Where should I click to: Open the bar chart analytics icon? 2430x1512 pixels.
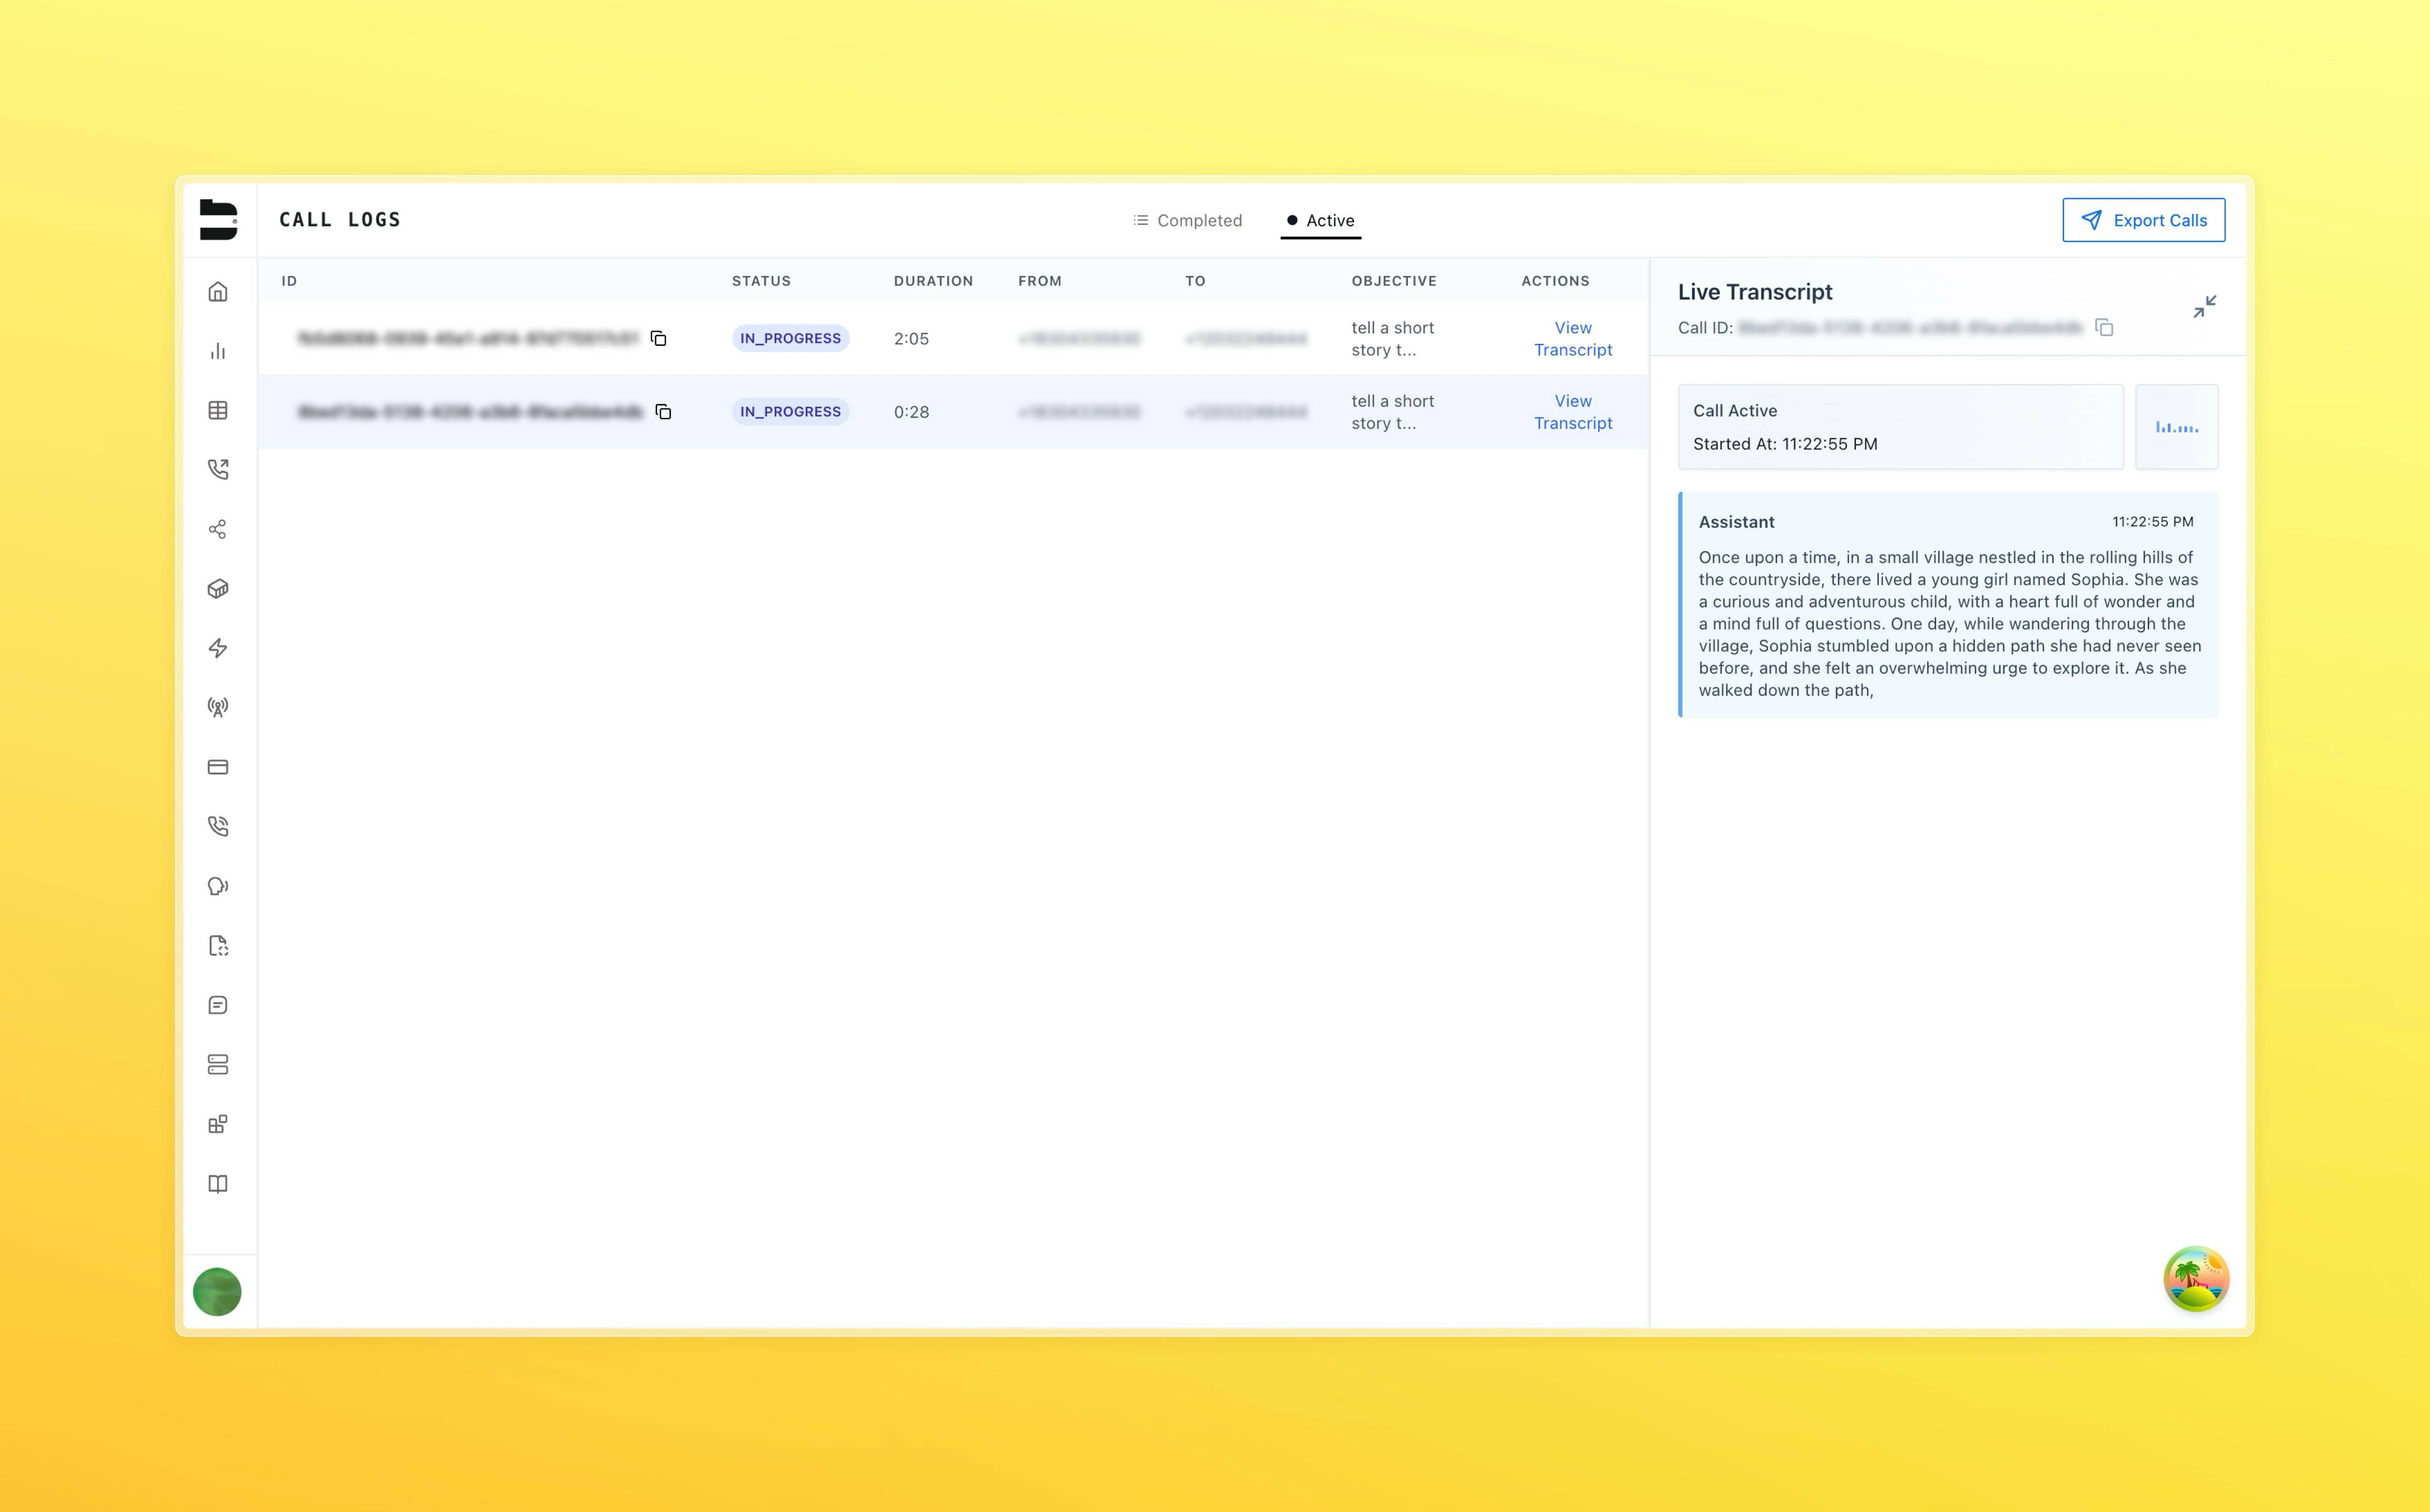click(x=218, y=351)
